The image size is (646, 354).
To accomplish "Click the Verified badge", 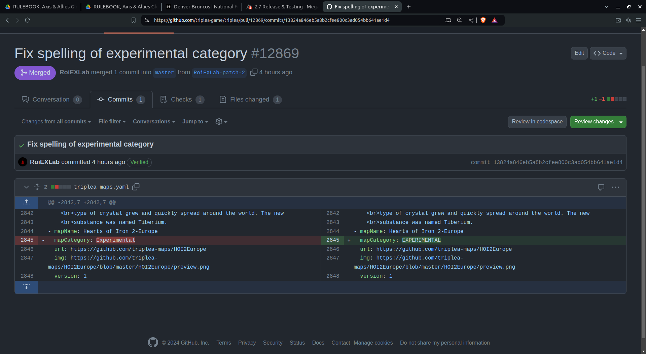I will tap(139, 162).
